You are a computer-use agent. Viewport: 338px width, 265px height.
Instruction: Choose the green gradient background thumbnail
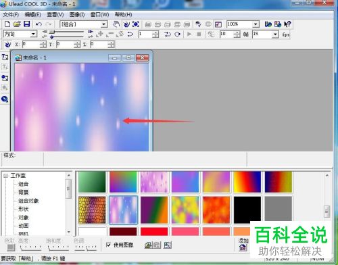pyautogui.click(x=92, y=182)
